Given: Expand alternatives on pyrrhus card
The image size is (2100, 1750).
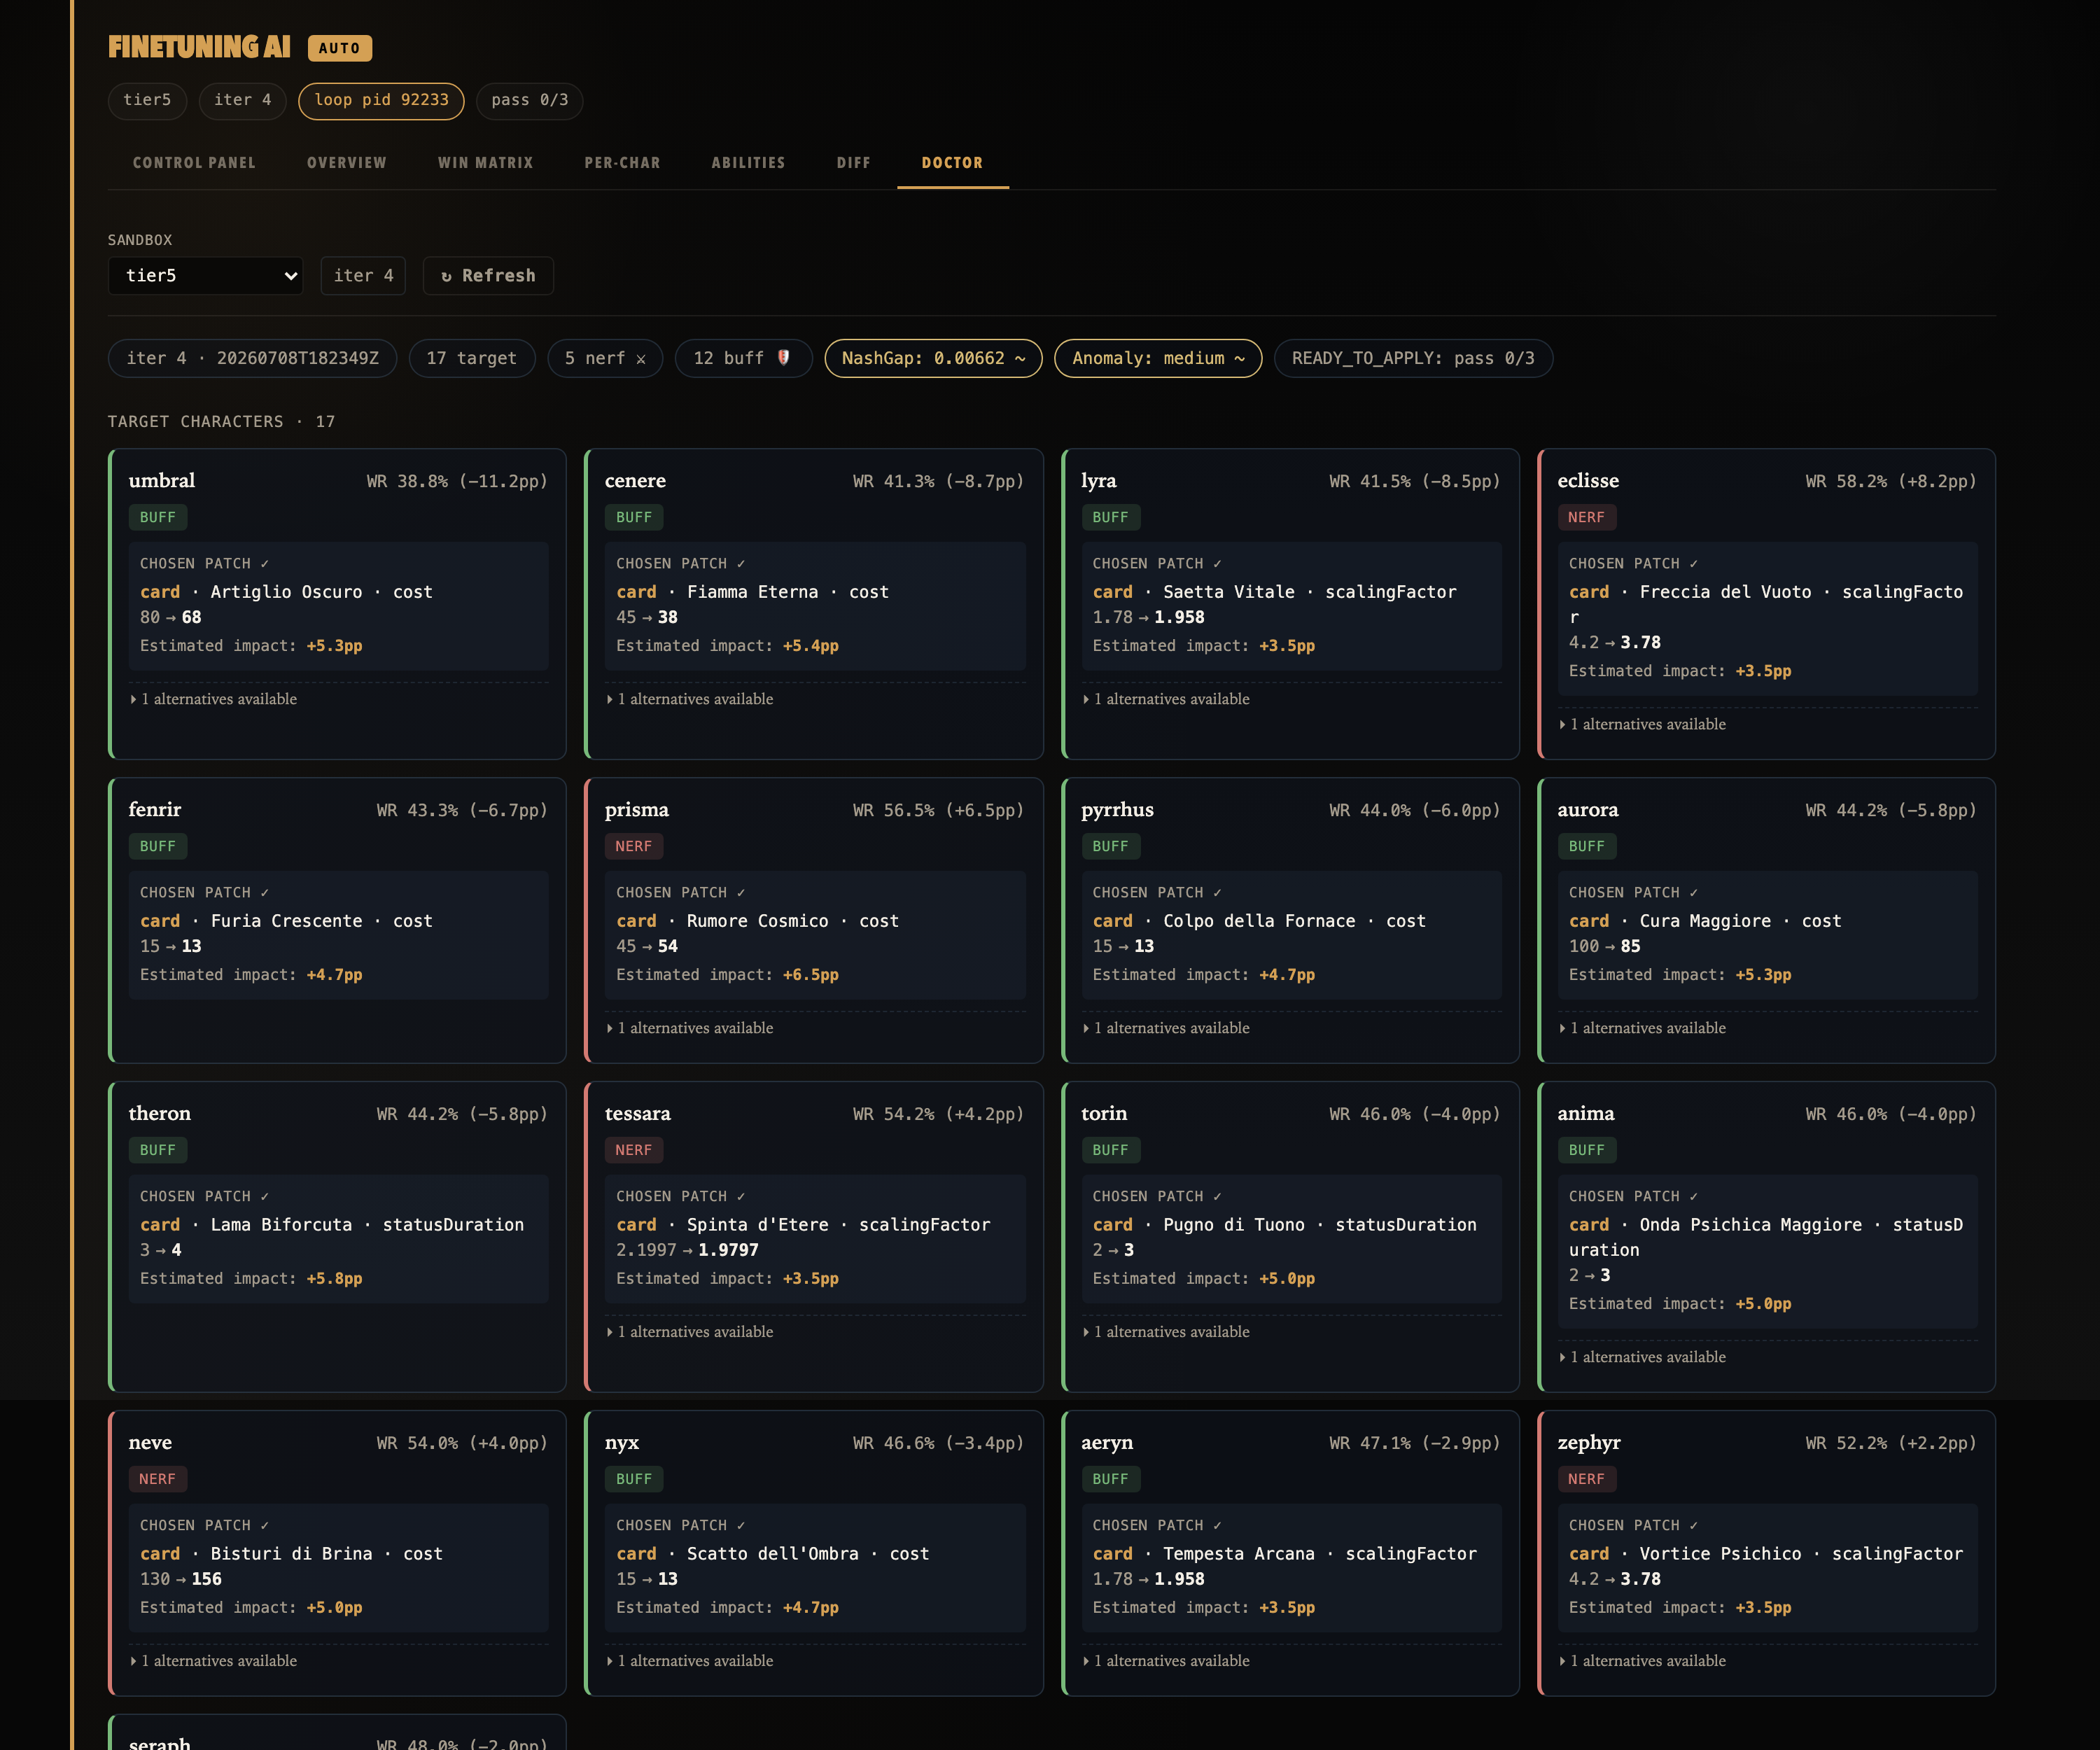Looking at the screenshot, I should point(1166,1028).
